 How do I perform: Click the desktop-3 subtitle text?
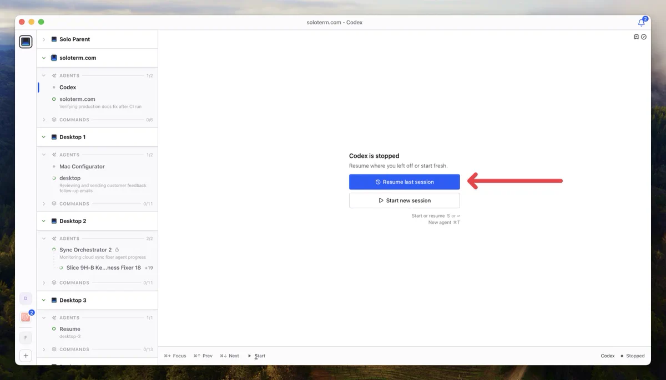pyautogui.click(x=70, y=336)
